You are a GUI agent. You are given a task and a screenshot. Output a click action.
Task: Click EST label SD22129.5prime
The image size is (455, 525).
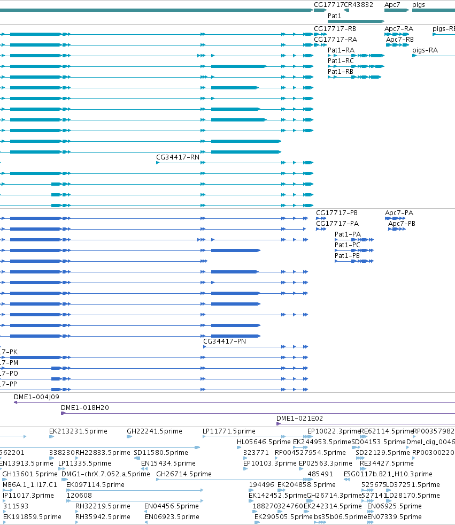[383, 453]
